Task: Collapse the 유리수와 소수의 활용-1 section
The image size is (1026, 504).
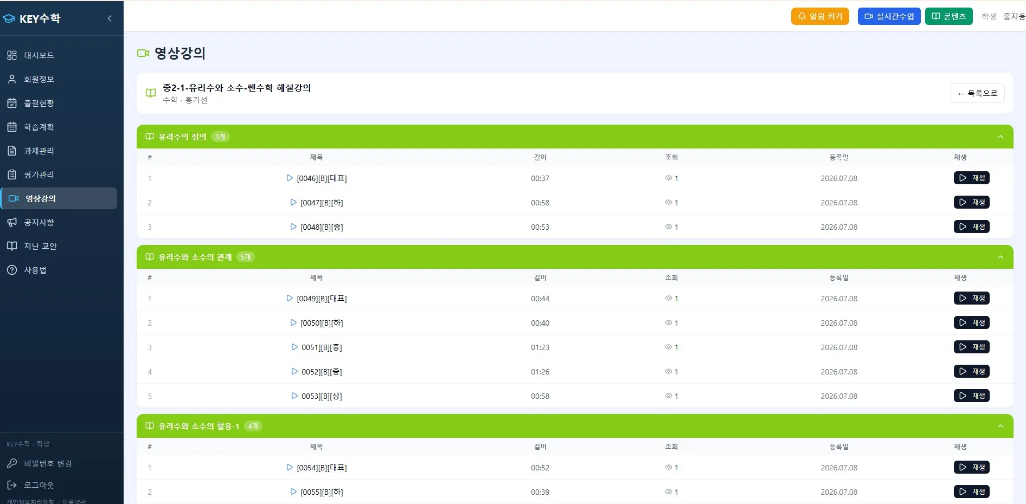Action: 1001,426
